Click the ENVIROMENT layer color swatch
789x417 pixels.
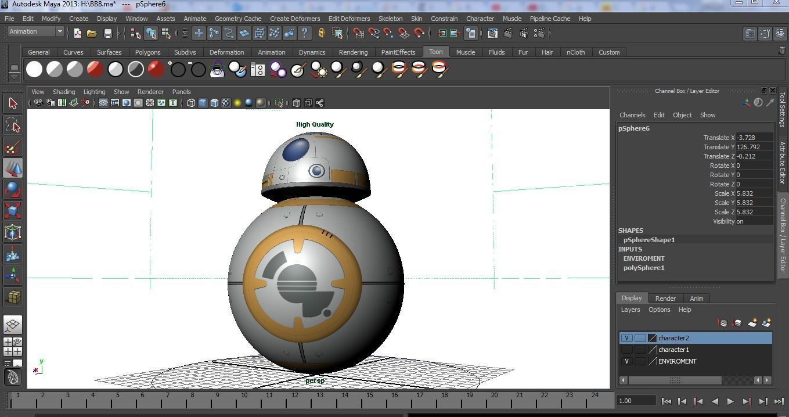[653, 361]
